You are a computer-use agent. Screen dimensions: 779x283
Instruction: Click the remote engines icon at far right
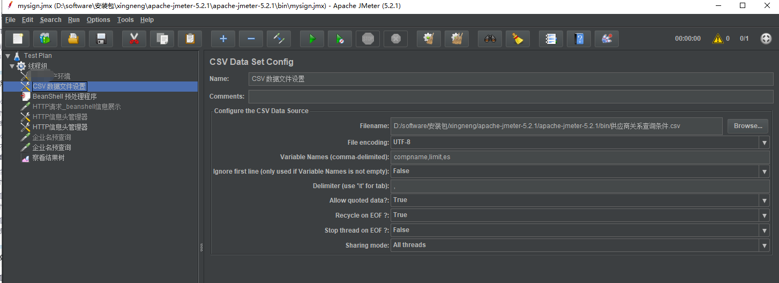(766, 39)
